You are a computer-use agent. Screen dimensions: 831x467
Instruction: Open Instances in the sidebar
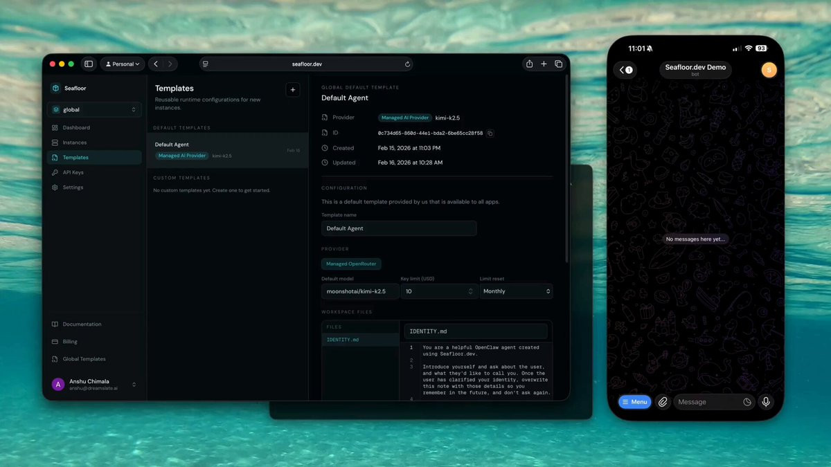(x=94, y=143)
